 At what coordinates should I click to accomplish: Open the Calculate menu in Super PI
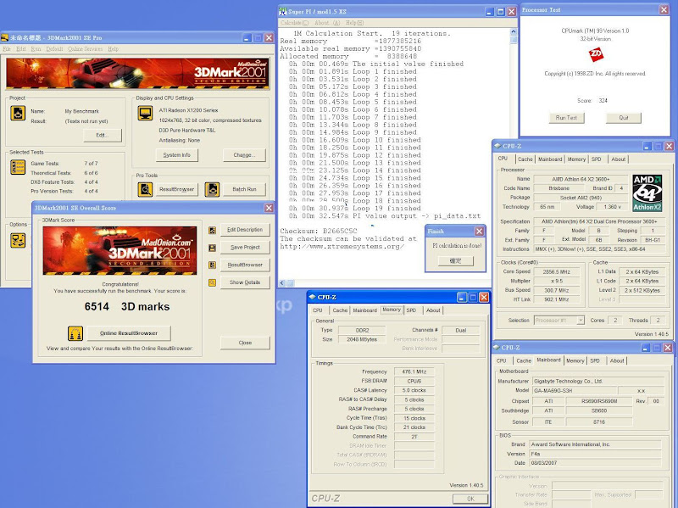tap(294, 23)
